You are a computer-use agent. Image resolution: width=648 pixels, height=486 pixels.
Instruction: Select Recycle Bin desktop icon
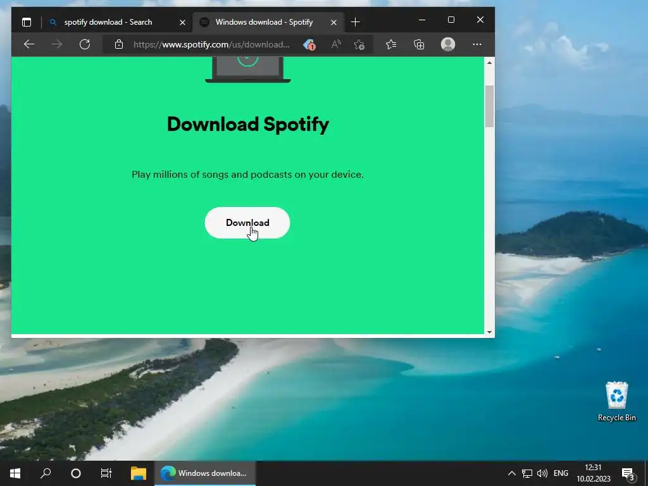click(616, 401)
